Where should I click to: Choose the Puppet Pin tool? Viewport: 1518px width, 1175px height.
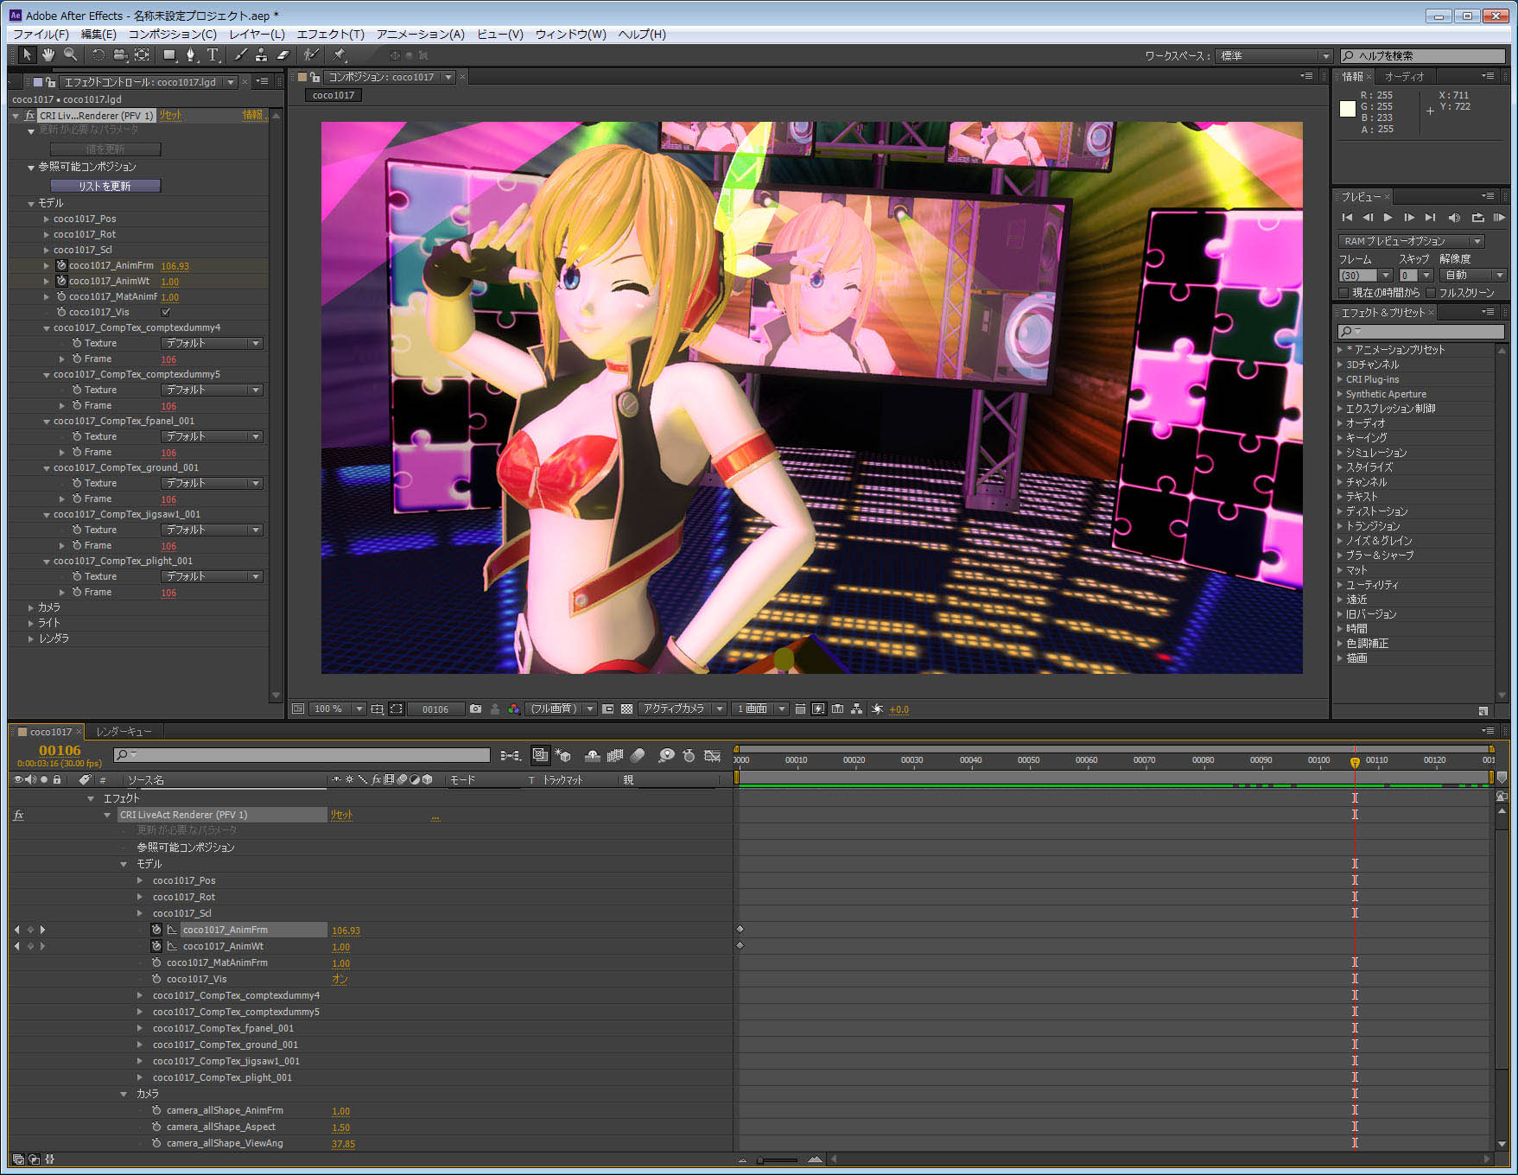coord(340,55)
